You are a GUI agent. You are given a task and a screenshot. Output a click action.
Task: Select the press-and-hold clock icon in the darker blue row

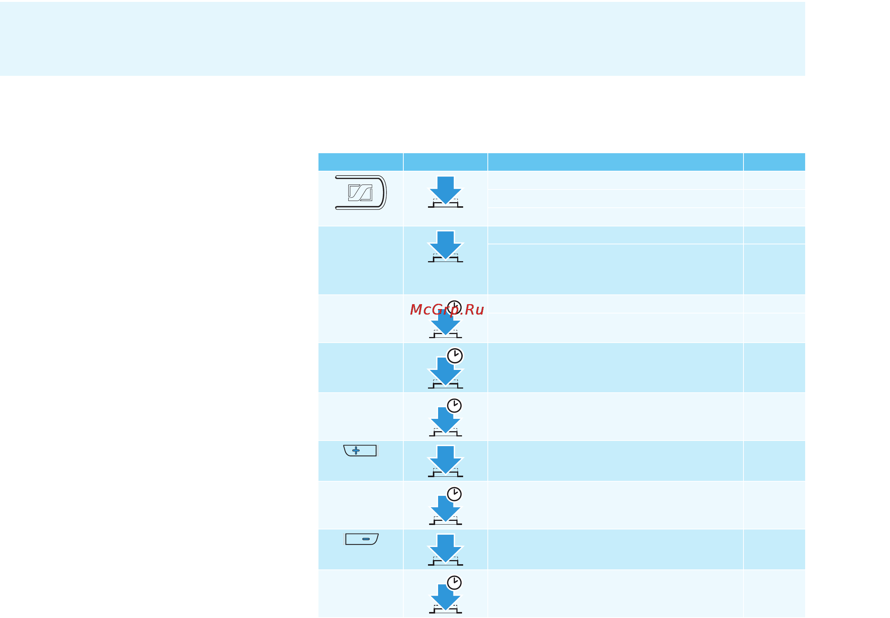(455, 355)
